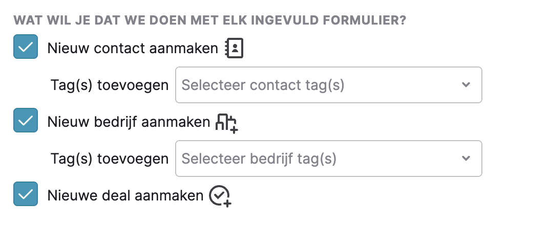
Task: Focus the bedrijf tag(s) placeholder text
Action: (259, 159)
